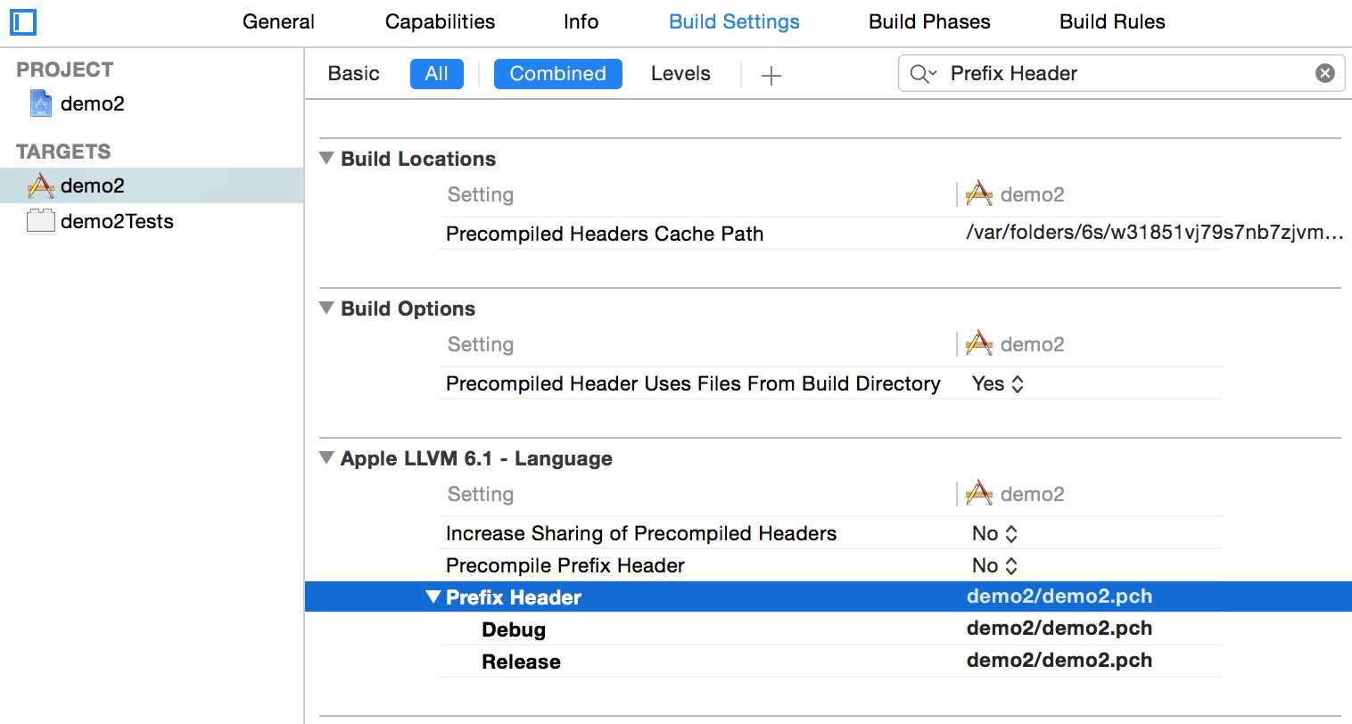1352x724 pixels.
Task: Collapse the Build Locations section
Action: point(327,159)
